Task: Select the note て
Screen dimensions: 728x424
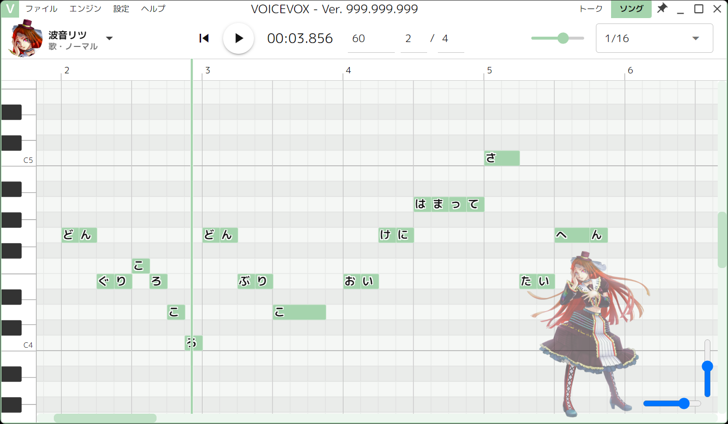Action: [476, 204]
